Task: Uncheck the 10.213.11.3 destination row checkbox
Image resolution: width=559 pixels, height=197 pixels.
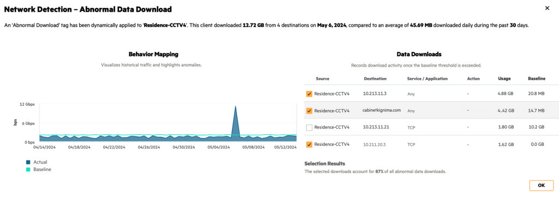Action: click(x=309, y=94)
